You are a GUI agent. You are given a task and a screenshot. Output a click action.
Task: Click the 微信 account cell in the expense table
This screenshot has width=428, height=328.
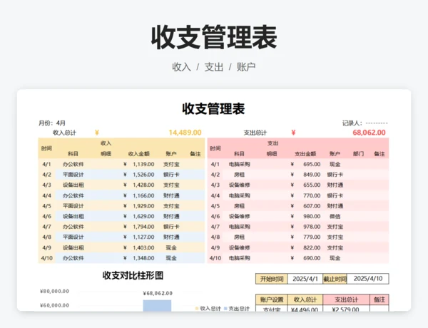(335, 216)
